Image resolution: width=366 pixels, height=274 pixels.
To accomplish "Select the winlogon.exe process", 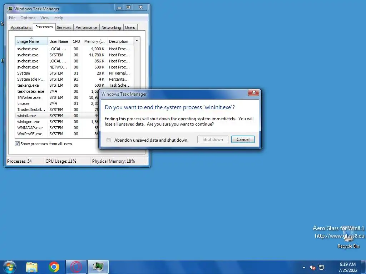I will (x=57, y=122).
